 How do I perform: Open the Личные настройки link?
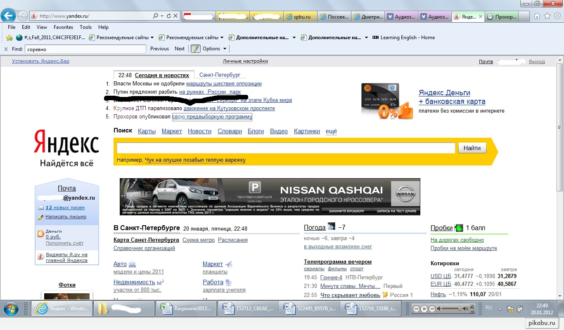pos(245,61)
